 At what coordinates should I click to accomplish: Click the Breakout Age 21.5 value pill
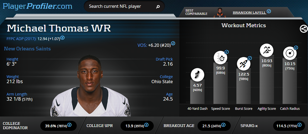[214, 126]
